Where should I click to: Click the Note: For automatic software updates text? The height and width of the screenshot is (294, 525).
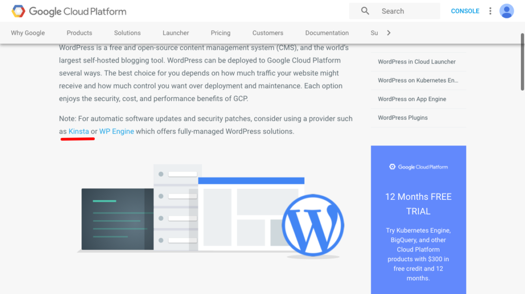pyautogui.click(x=206, y=125)
